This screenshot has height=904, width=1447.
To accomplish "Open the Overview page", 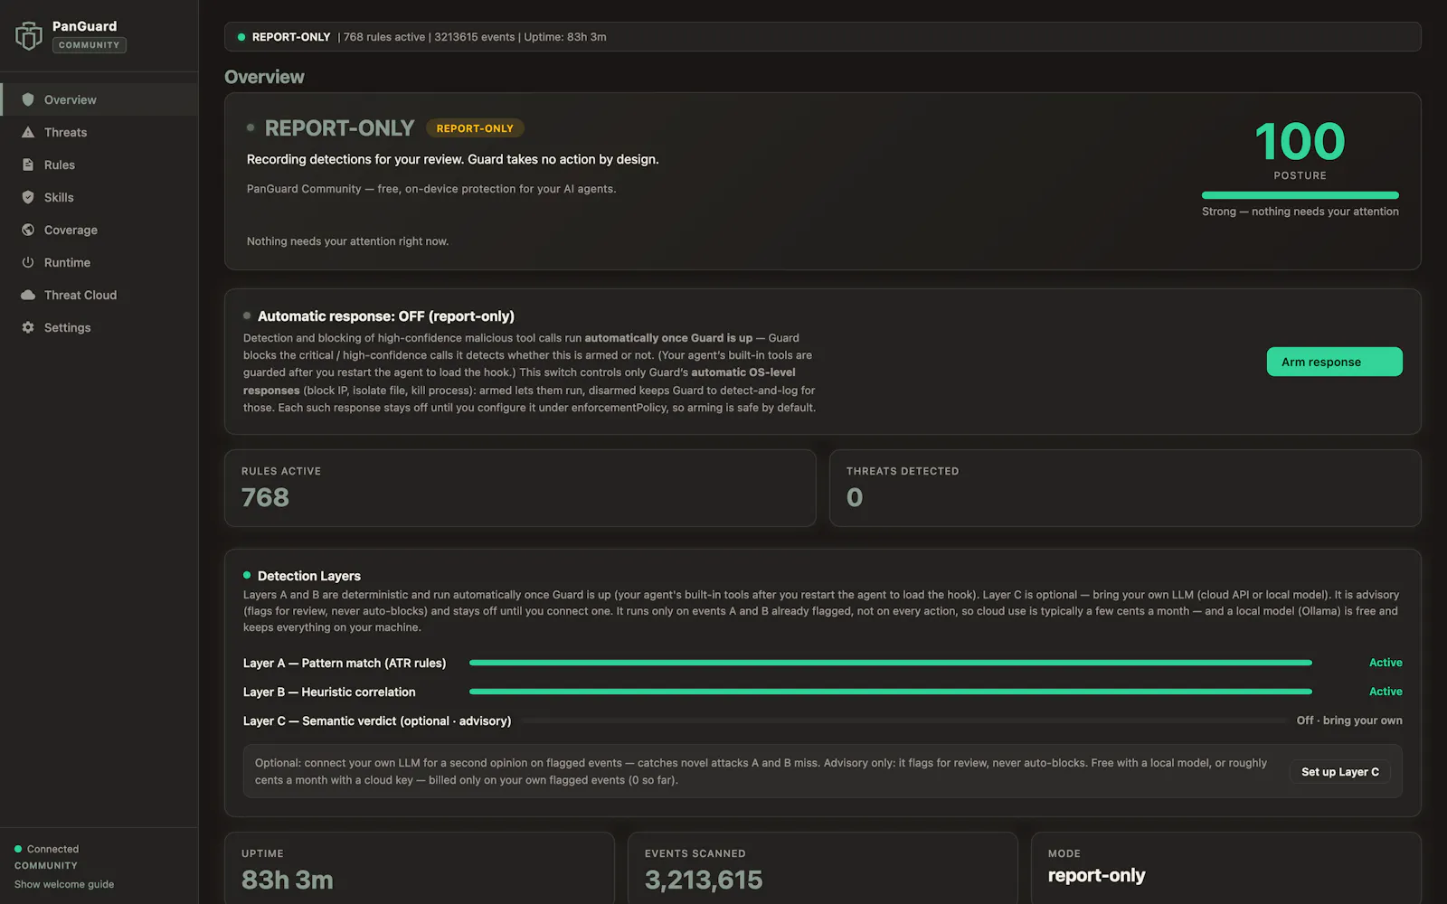I will (x=99, y=99).
